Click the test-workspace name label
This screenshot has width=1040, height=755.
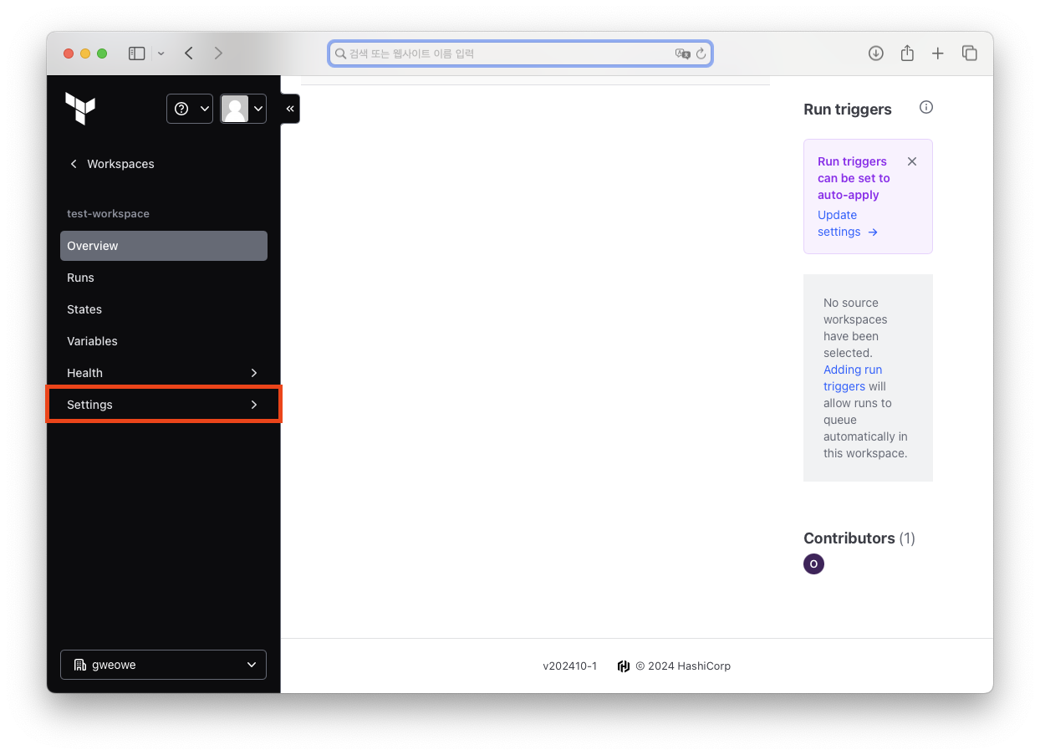(108, 214)
